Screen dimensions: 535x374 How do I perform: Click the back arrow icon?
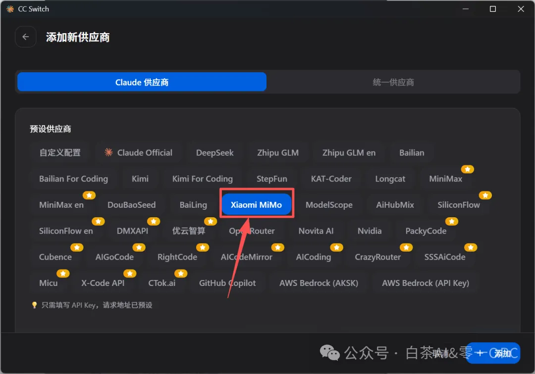(x=26, y=37)
